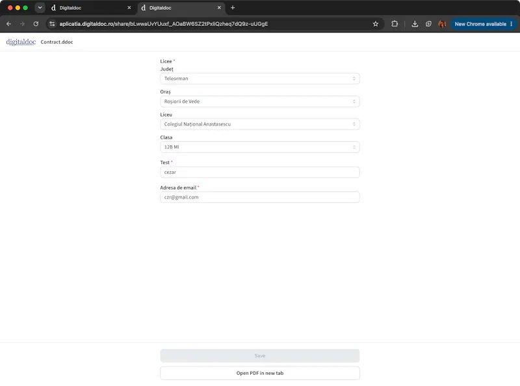Click the Save button
The width and height of the screenshot is (520, 386).
[259, 356]
